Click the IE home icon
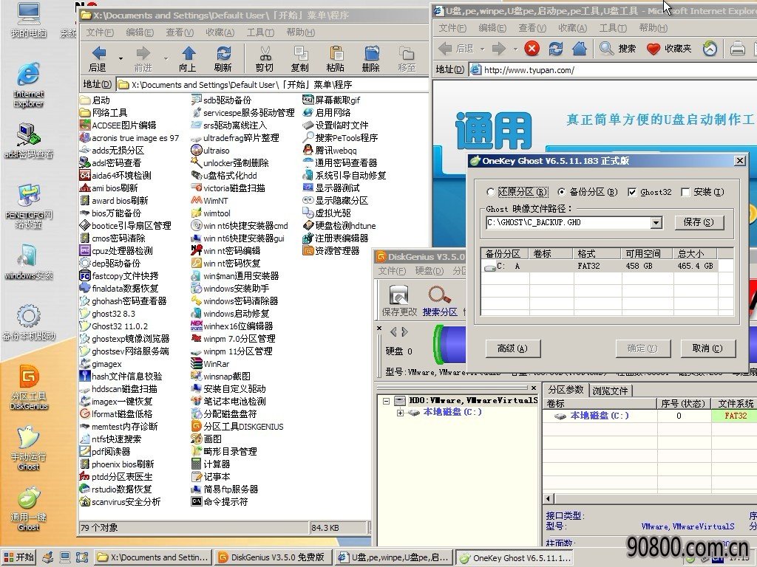The width and height of the screenshot is (757, 567). 580,48
